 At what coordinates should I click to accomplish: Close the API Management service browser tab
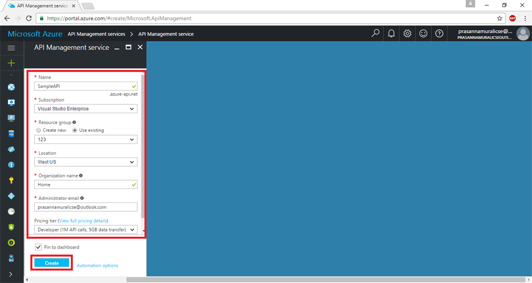click(x=73, y=6)
